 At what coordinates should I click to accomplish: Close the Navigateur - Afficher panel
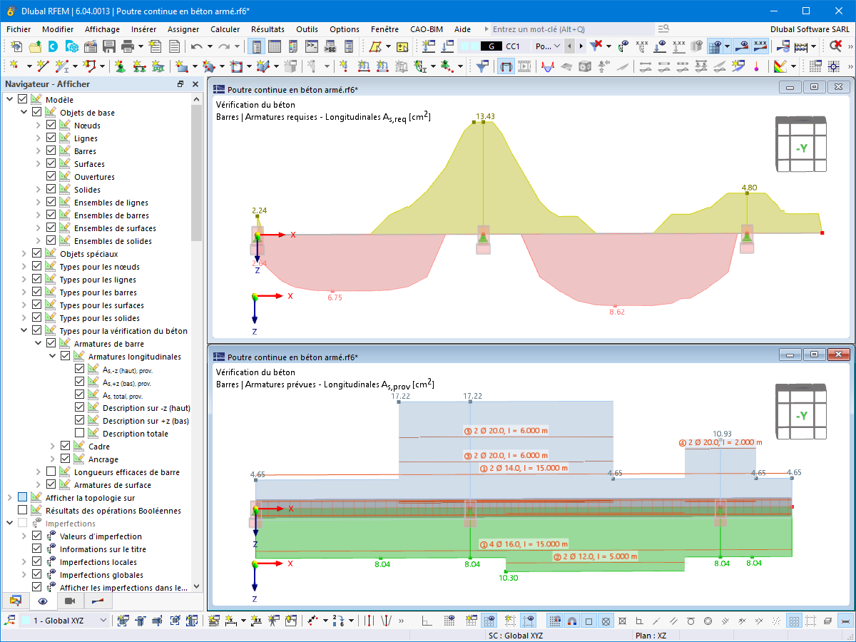[x=195, y=83]
